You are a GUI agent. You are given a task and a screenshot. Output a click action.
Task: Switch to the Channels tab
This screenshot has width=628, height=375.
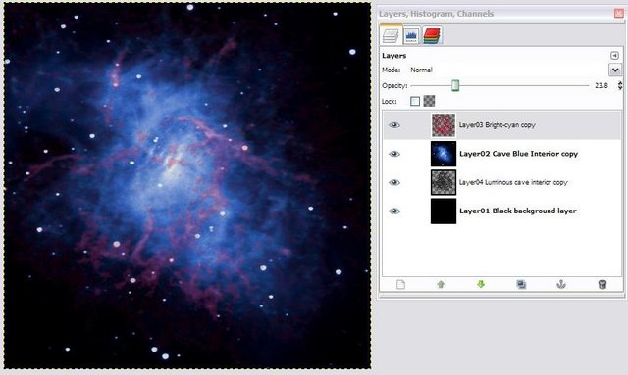432,36
